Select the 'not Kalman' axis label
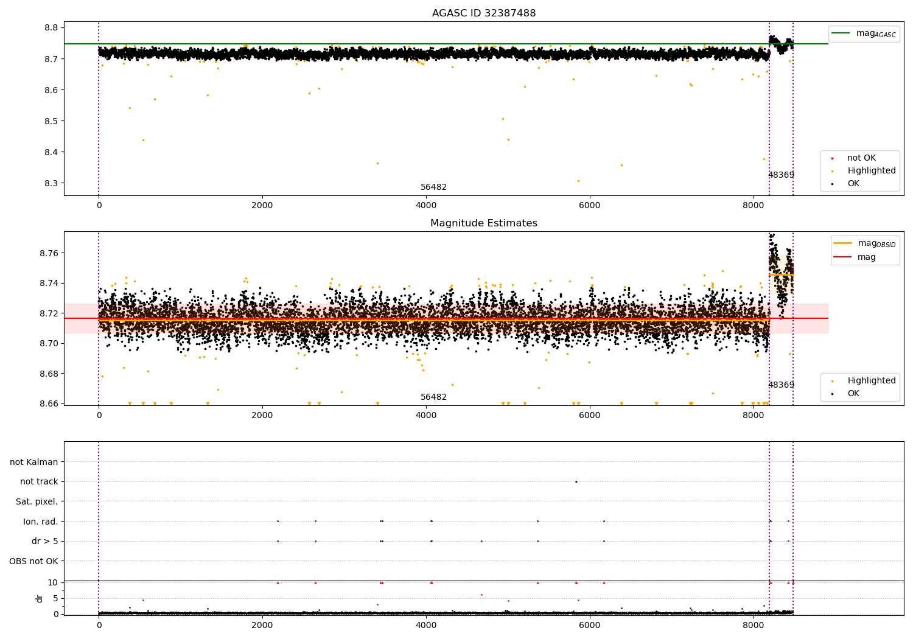Screen dimensions: 913x639 click(x=34, y=463)
